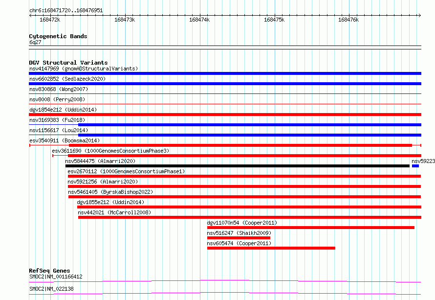The height and width of the screenshot is (300, 435).
Task: Select nsv442021 (McCarroll2008) label
Action: tap(114, 212)
